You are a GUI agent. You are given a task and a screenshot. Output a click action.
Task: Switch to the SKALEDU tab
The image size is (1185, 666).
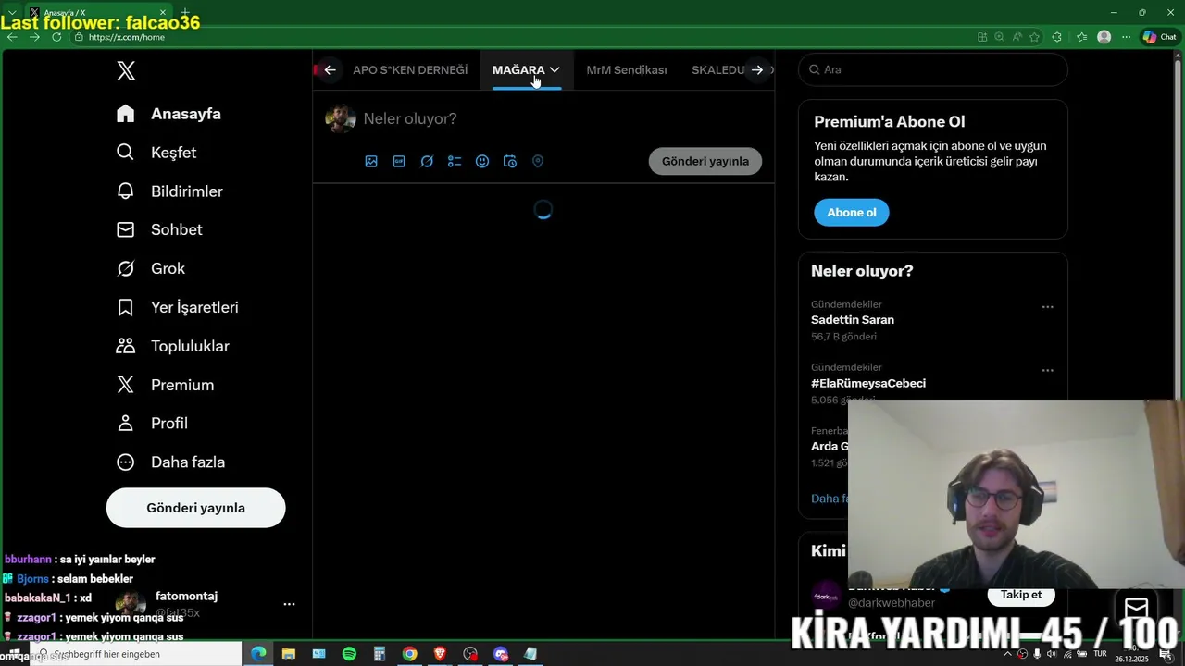click(718, 70)
